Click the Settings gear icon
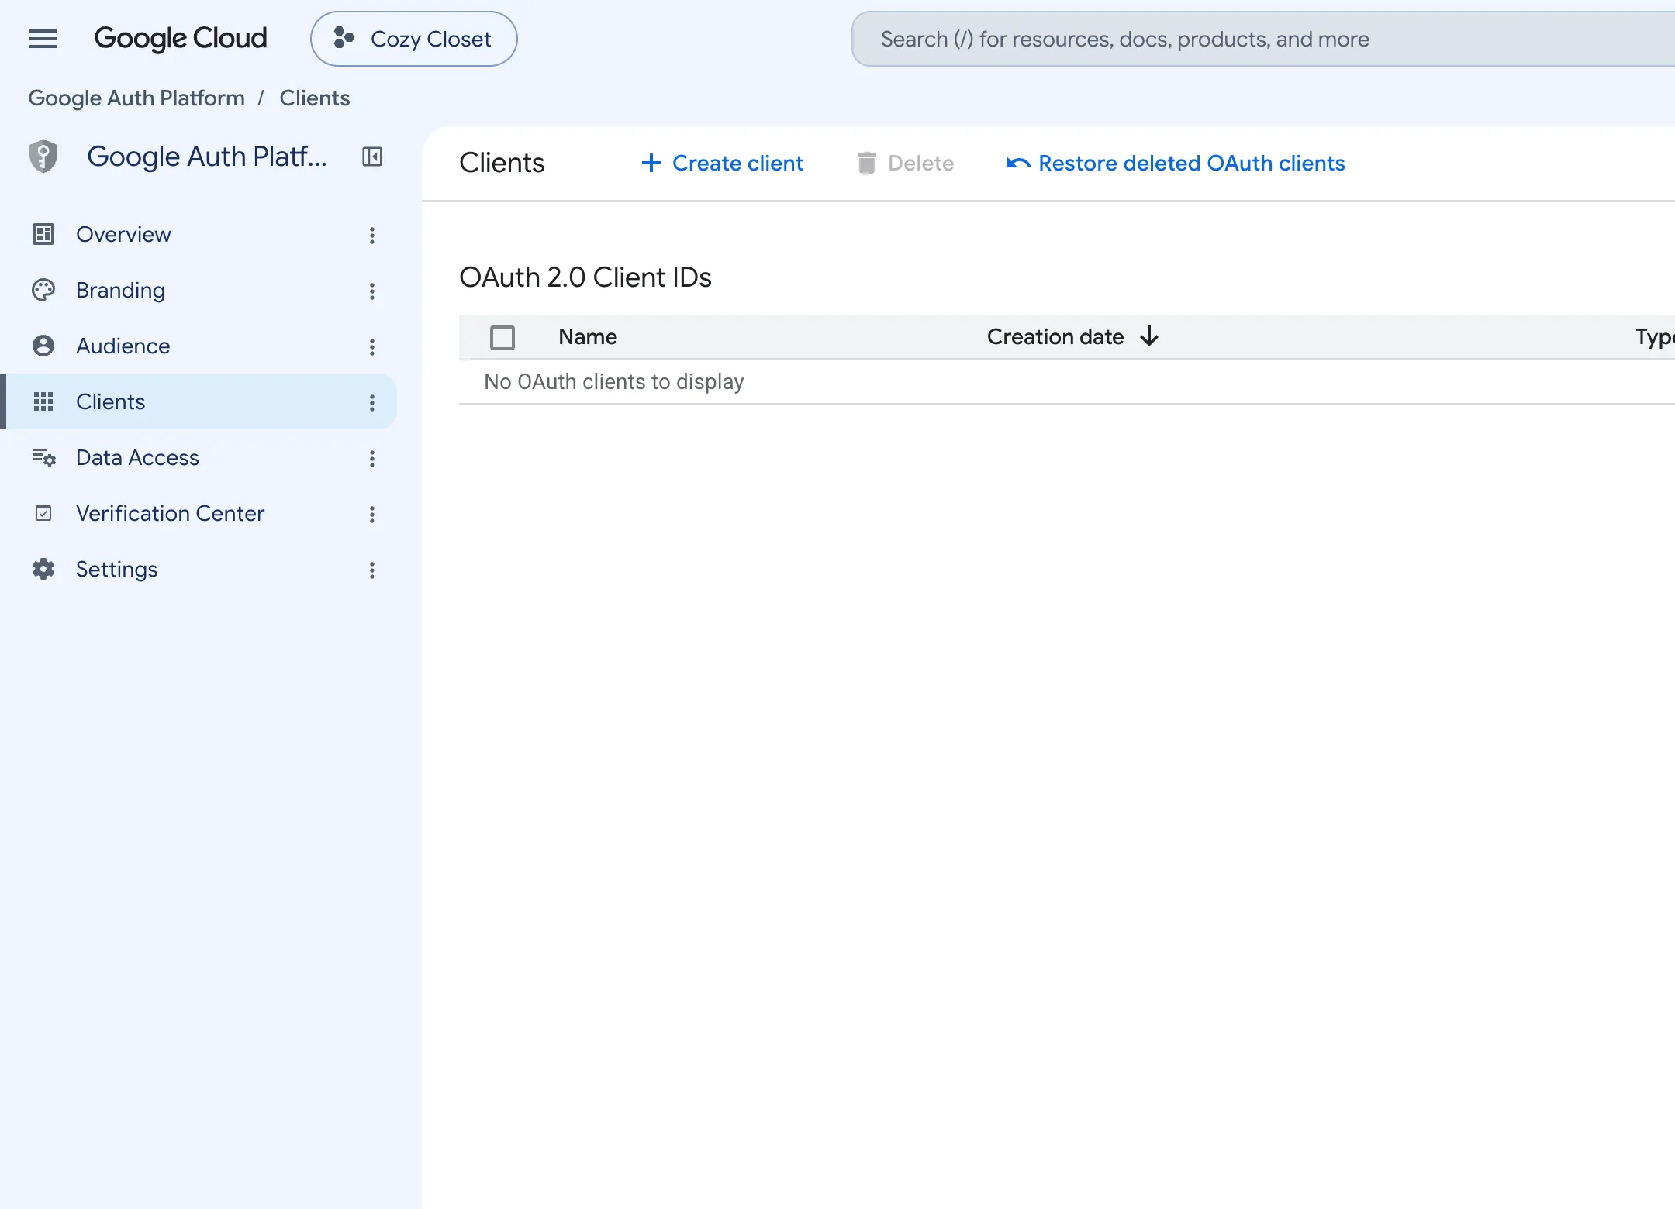 43,569
